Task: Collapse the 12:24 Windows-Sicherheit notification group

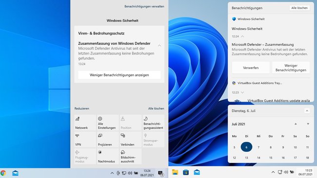Action: coord(242,36)
